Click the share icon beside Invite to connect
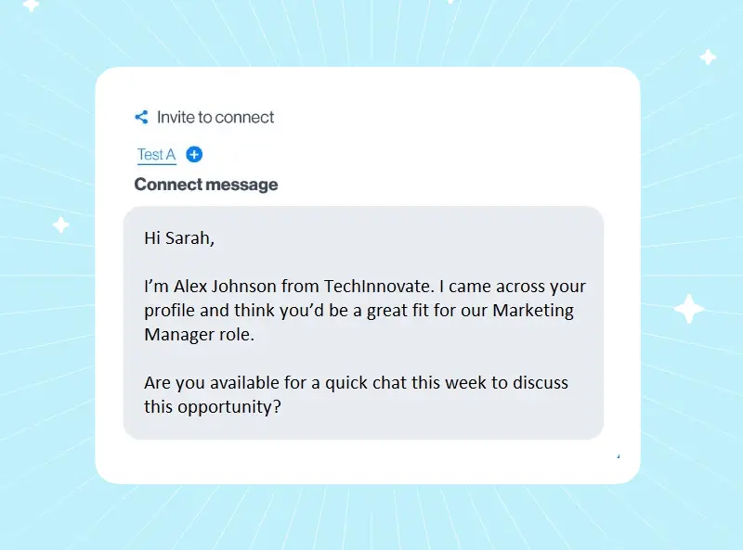The width and height of the screenshot is (743, 550). (141, 117)
